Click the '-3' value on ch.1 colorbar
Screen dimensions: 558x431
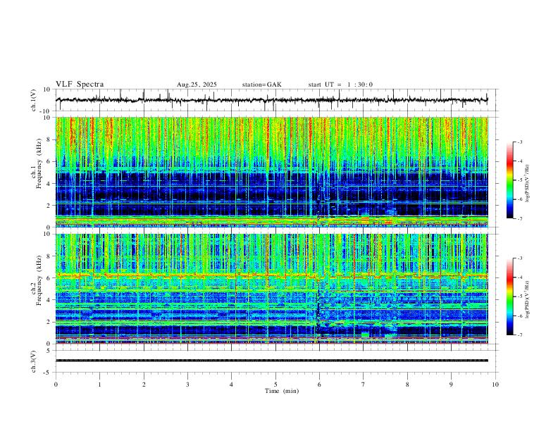(x=519, y=142)
